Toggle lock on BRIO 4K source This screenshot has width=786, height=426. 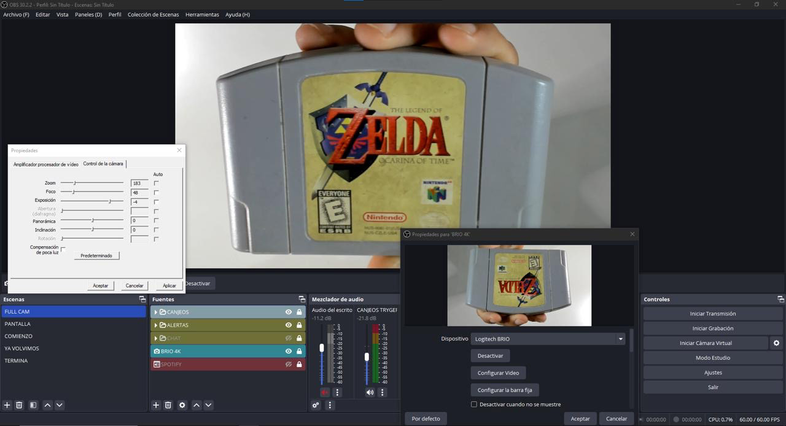click(299, 351)
